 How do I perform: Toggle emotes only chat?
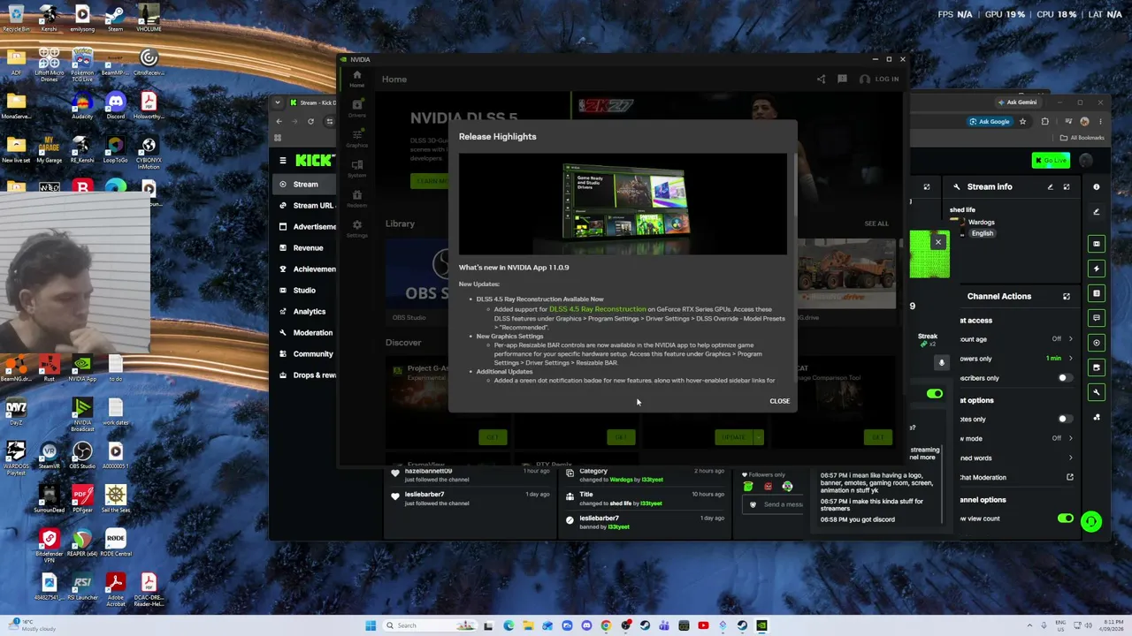(x=1065, y=419)
